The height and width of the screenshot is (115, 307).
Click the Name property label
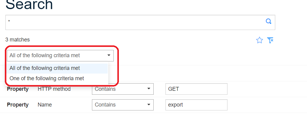pyautogui.click(x=45, y=105)
